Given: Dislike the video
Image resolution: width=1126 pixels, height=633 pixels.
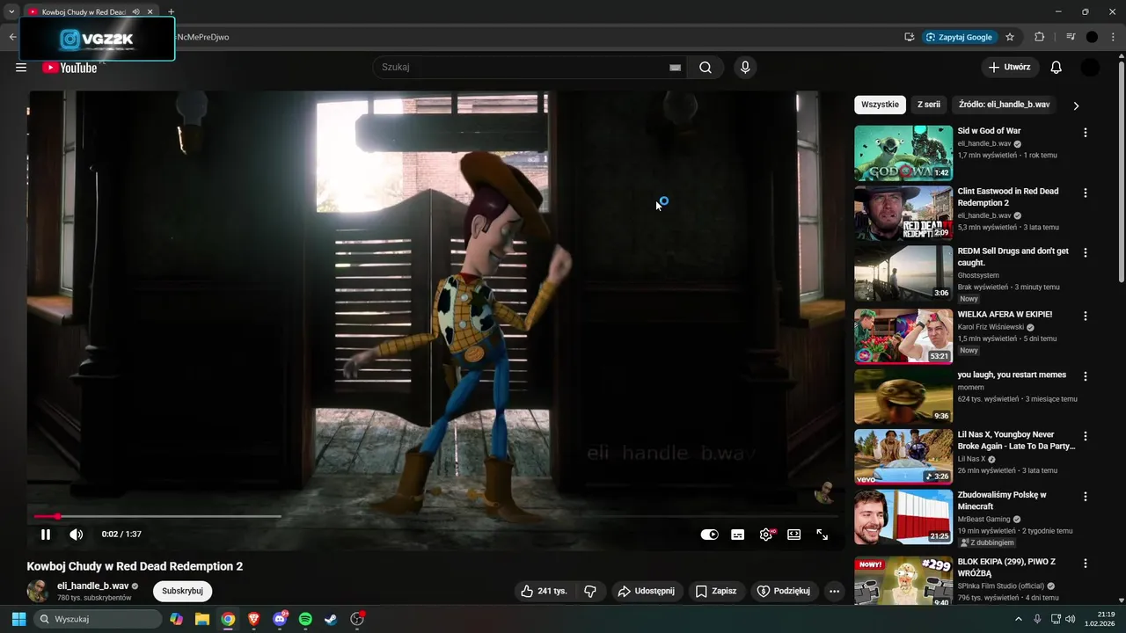Looking at the screenshot, I should pos(590,591).
